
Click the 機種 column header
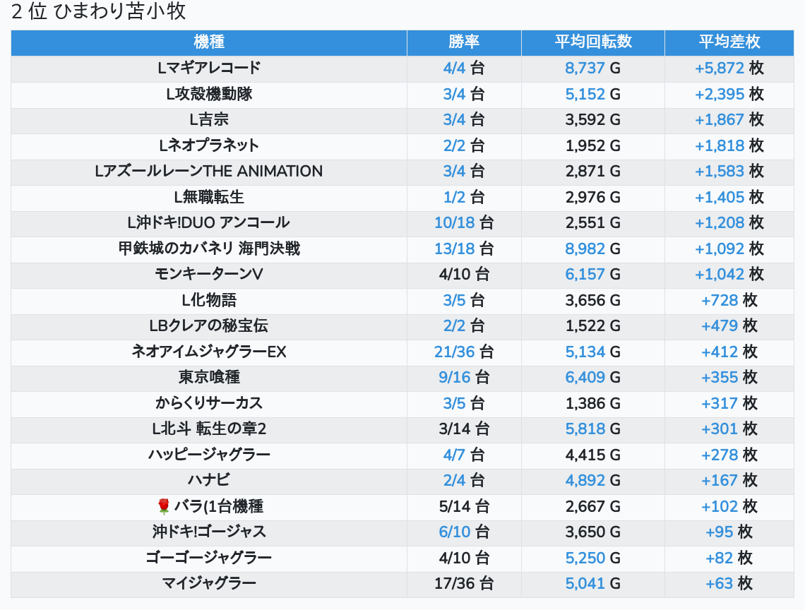click(208, 42)
